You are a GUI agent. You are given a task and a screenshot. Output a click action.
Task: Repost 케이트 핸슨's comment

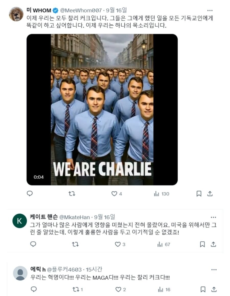75,244
